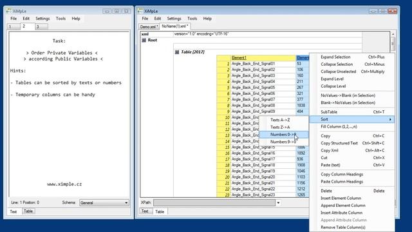Collapse the Root node icon
Viewport: 412px width, 232px height.
(144, 40)
